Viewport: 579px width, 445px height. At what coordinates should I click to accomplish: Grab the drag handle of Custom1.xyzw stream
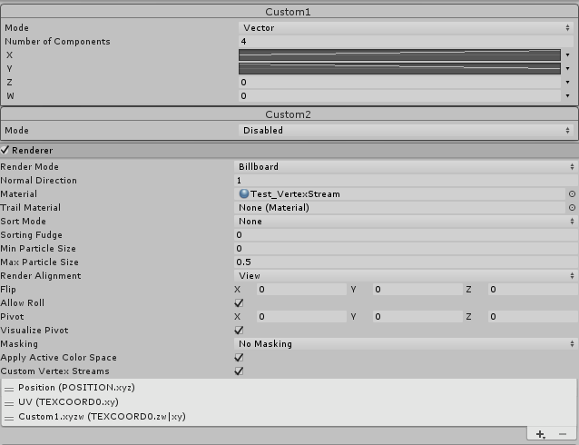(x=9, y=417)
